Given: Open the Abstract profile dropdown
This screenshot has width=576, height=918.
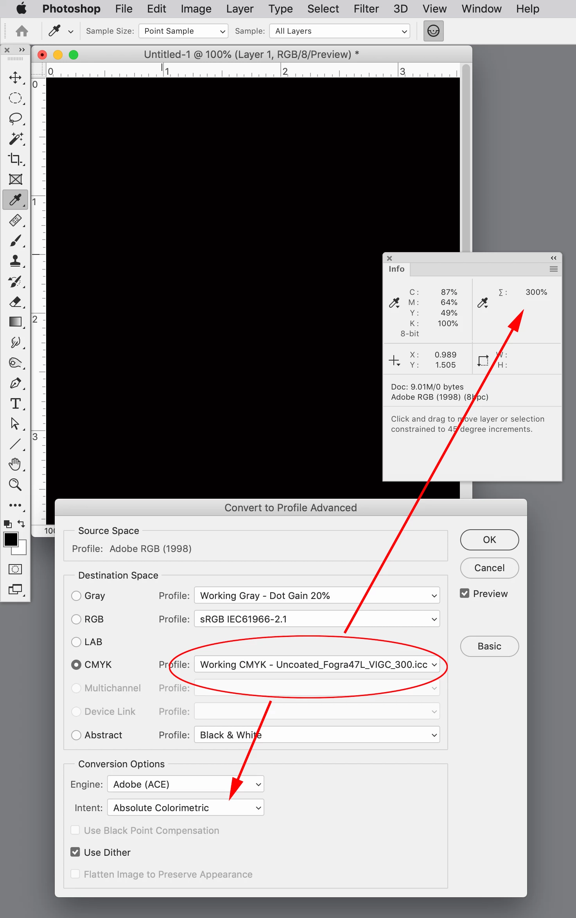Looking at the screenshot, I should click(x=317, y=735).
